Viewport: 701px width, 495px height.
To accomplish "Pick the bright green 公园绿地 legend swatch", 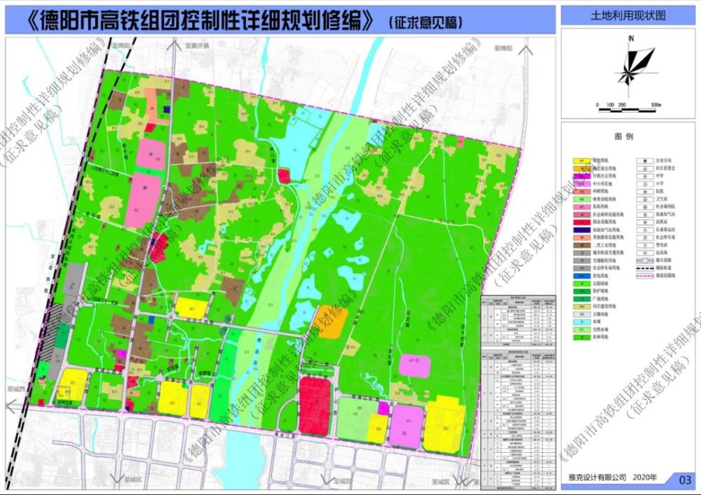I will click(x=582, y=283).
